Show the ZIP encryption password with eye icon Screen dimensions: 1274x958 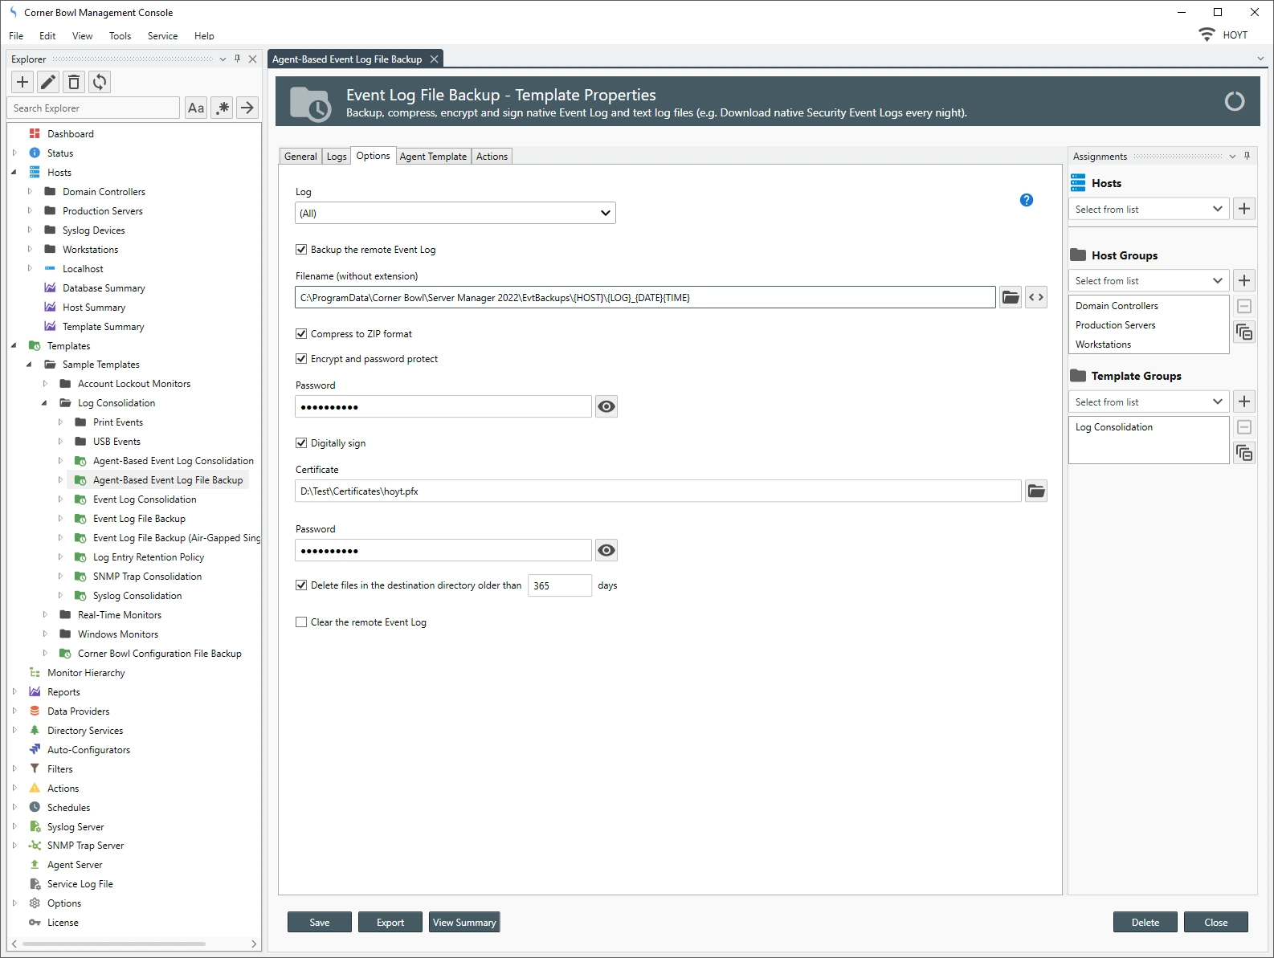606,407
